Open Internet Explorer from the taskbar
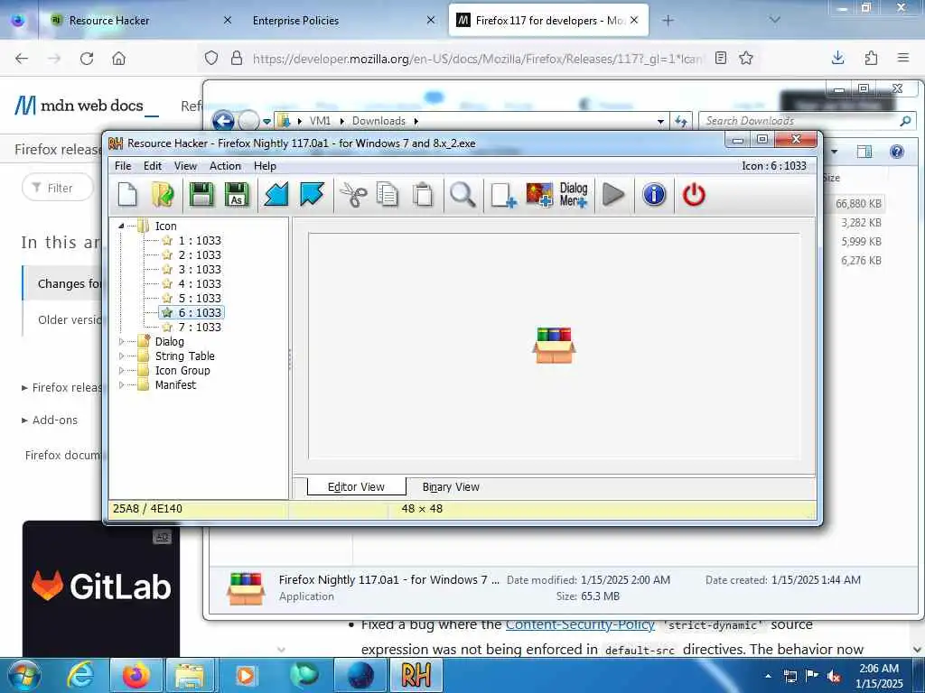 pyautogui.click(x=80, y=675)
